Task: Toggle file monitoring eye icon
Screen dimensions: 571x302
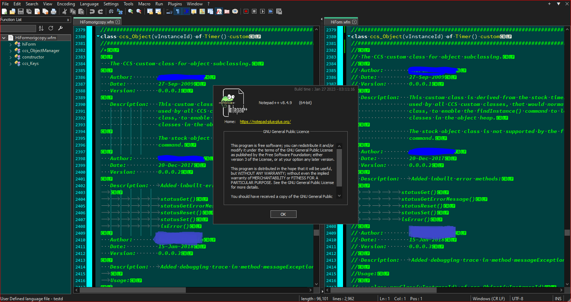Action: tap(235, 11)
